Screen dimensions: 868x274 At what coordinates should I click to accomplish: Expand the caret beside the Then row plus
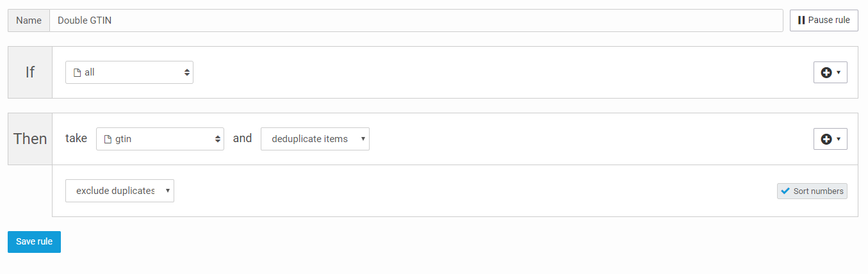pos(839,139)
